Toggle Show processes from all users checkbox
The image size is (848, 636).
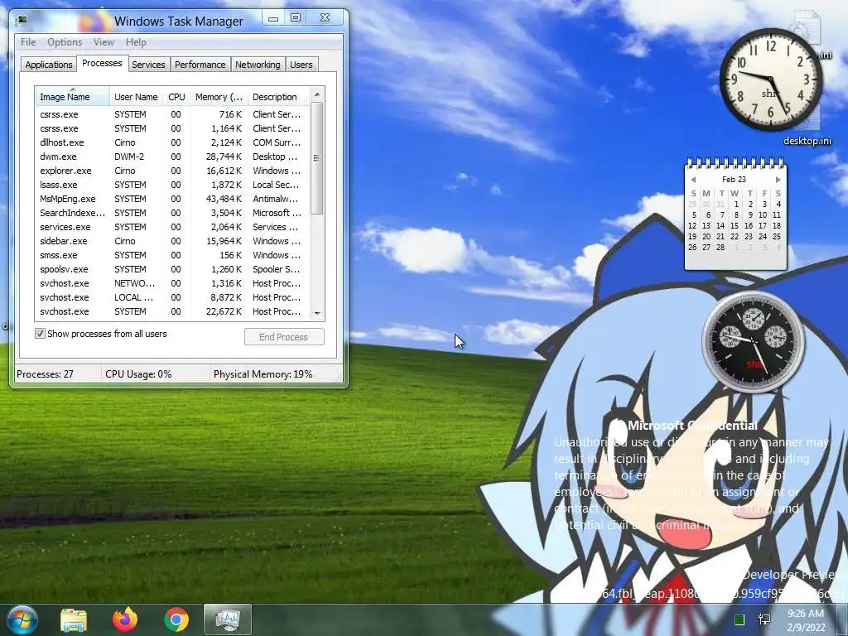pos(40,334)
